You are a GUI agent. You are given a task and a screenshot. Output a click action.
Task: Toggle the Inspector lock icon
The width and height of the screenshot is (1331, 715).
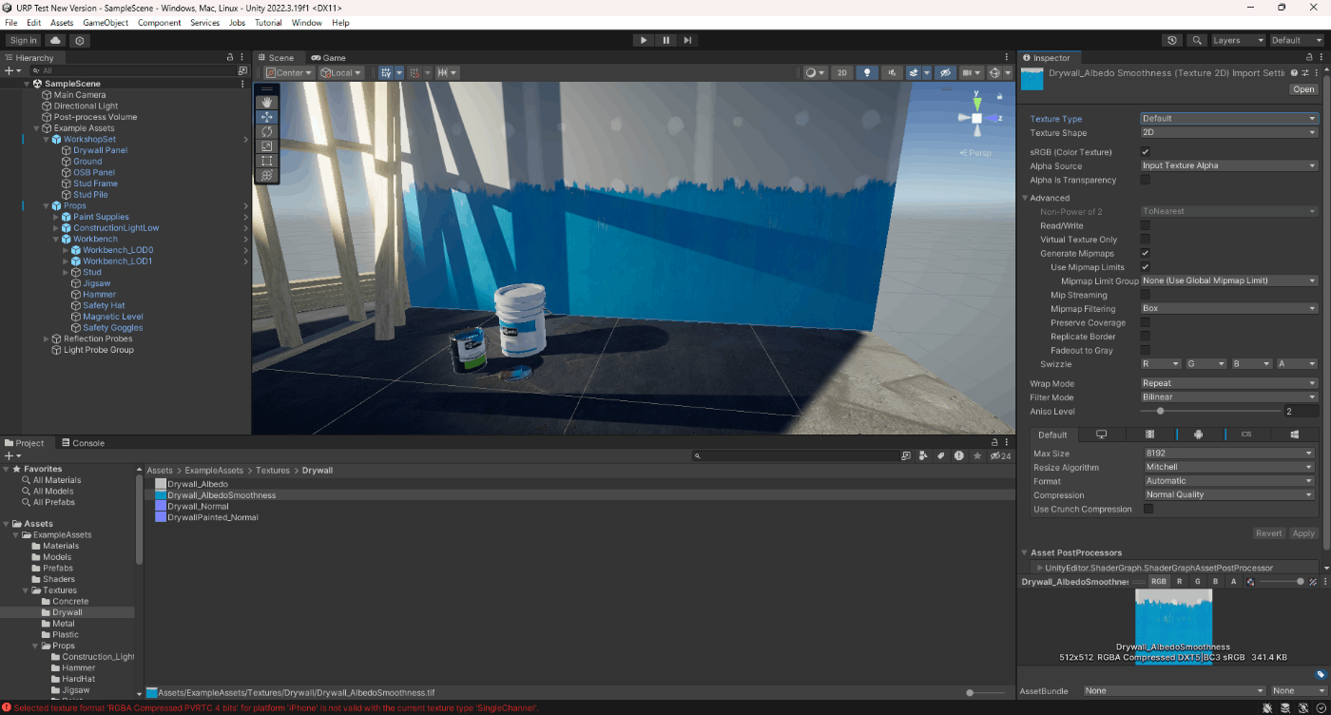click(1310, 57)
